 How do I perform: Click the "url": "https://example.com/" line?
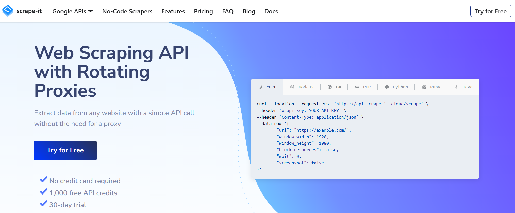point(314,130)
